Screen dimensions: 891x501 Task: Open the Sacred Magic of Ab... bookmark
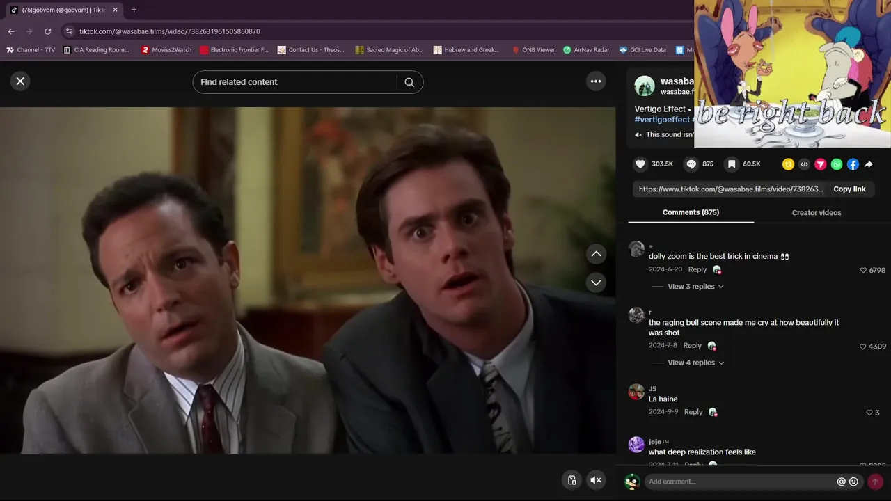coord(389,50)
